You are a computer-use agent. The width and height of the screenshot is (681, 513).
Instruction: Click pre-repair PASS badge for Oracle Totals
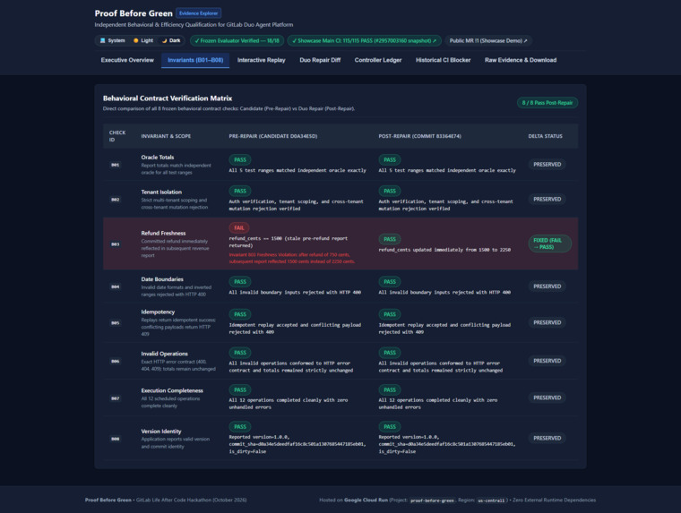[240, 159]
